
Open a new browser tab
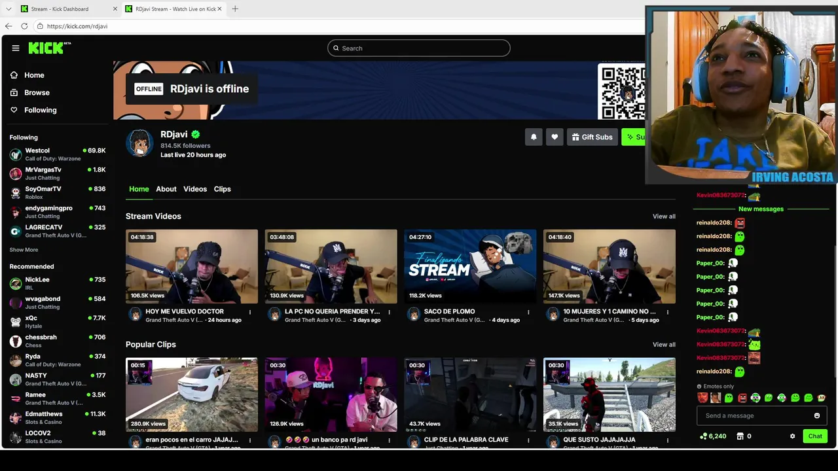(x=235, y=9)
